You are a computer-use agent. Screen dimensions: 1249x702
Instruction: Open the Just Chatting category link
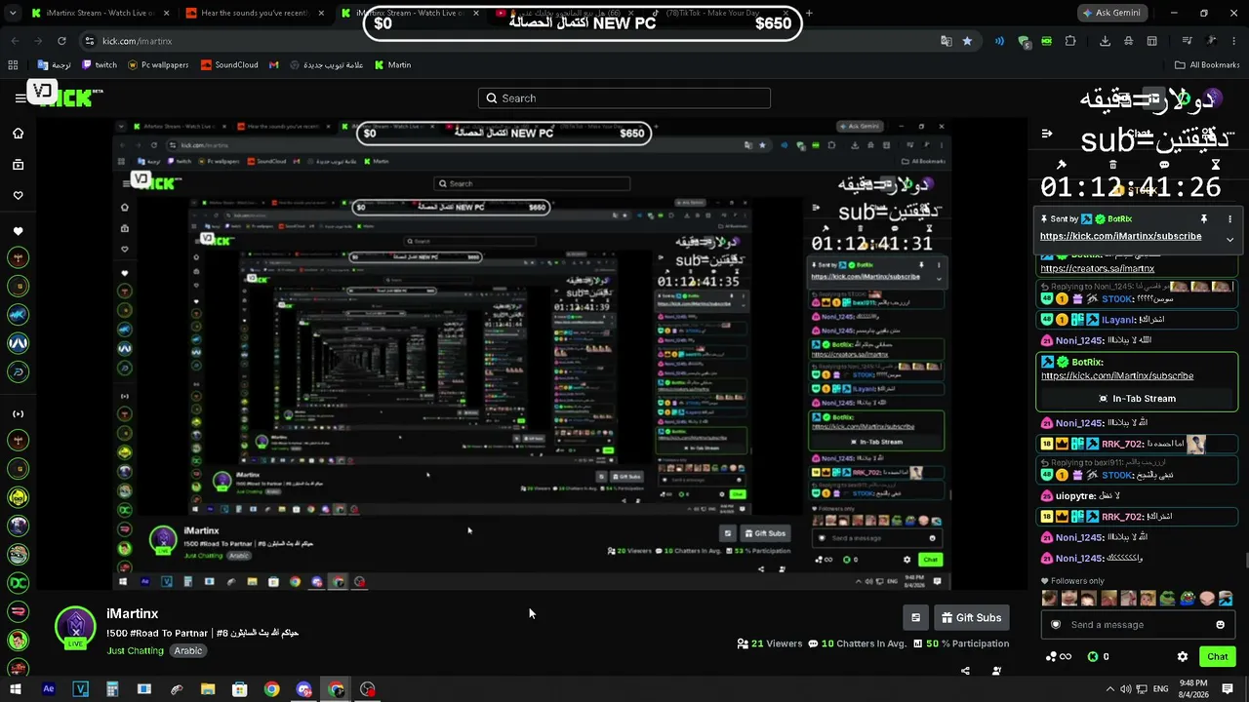(136, 650)
